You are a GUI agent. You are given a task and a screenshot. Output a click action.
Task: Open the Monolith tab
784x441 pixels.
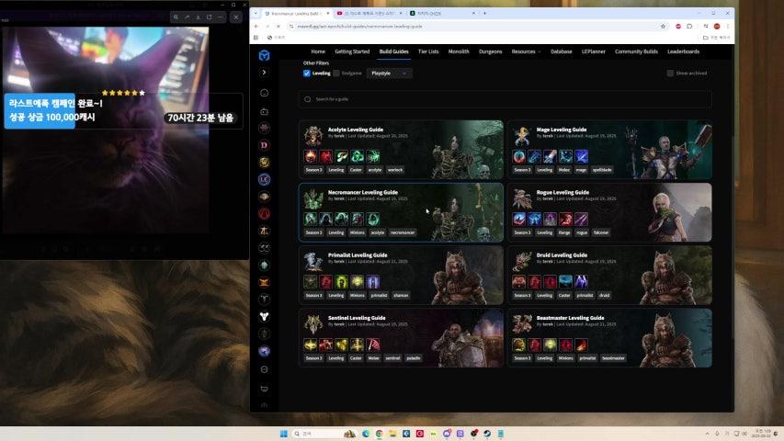[x=459, y=51]
